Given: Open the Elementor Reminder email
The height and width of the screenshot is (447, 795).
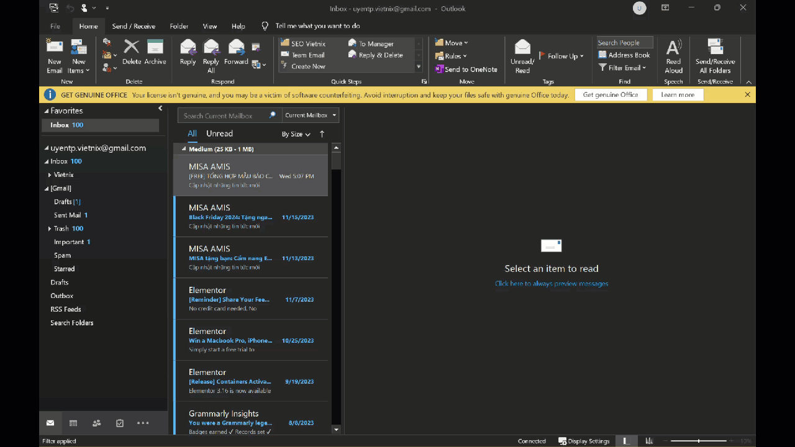Looking at the screenshot, I should [251, 299].
